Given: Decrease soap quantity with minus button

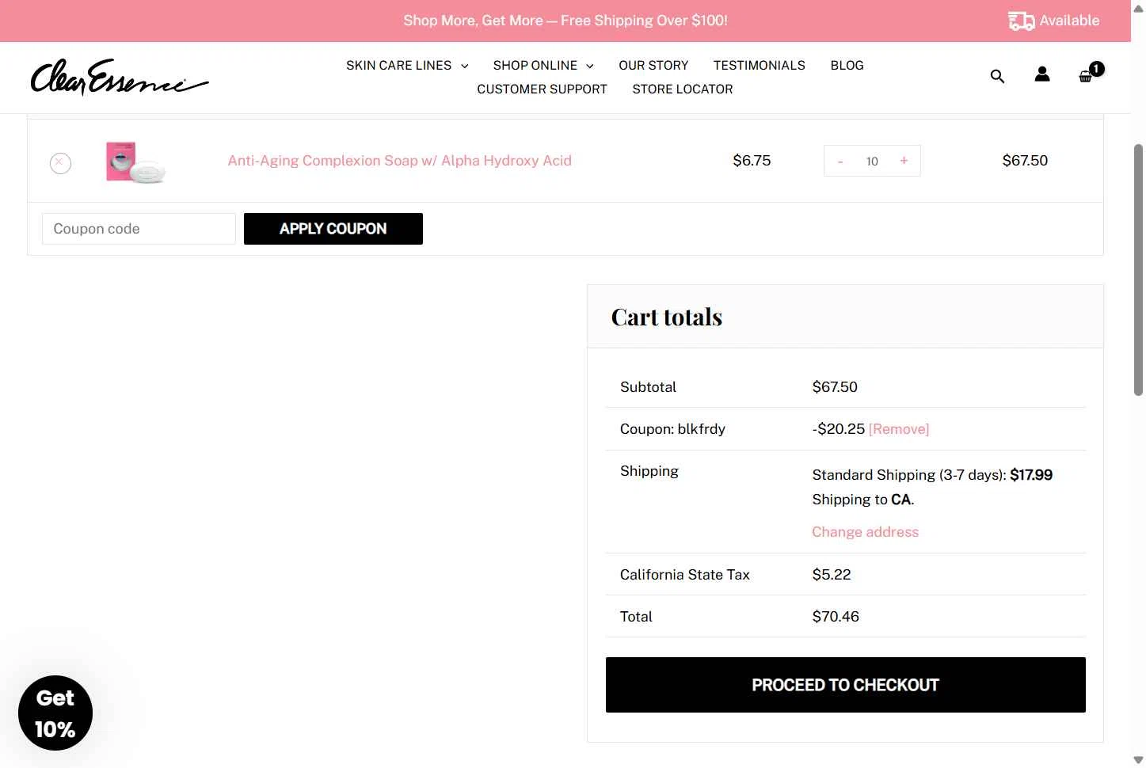Looking at the screenshot, I should (x=840, y=162).
